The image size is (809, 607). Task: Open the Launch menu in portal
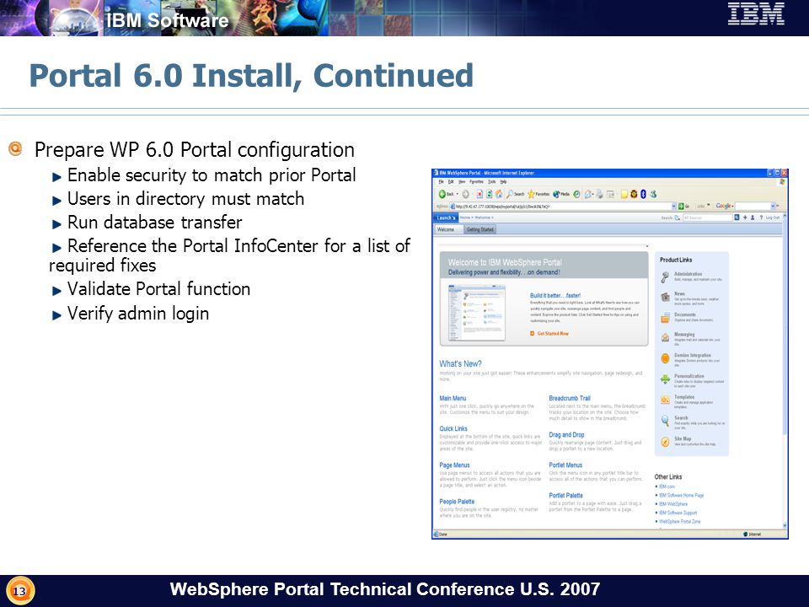pos(444,218)
